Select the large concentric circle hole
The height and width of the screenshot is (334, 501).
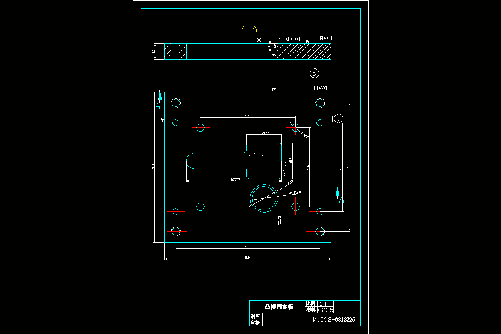click(x=264, y=199)
